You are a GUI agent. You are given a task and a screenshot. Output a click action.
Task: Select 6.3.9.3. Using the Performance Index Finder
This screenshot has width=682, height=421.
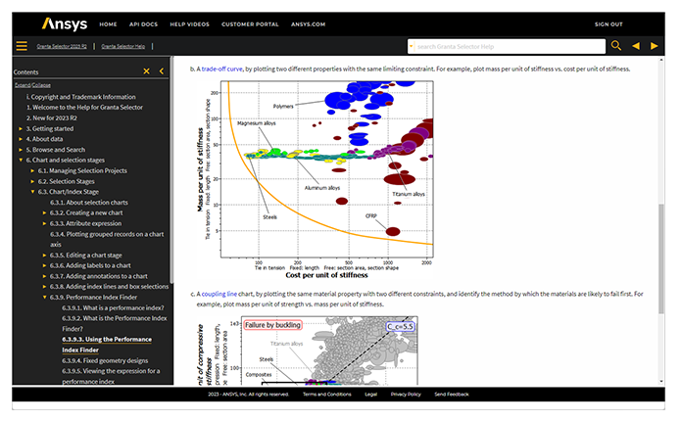[107, 345]
